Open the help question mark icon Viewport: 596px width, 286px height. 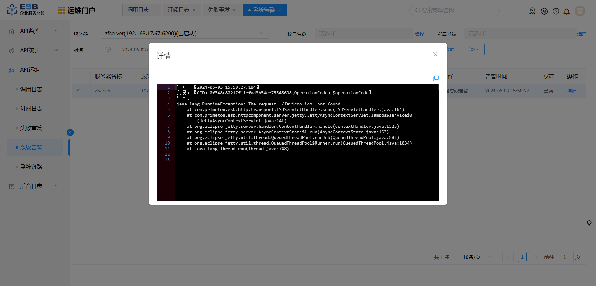pos(556,11)
